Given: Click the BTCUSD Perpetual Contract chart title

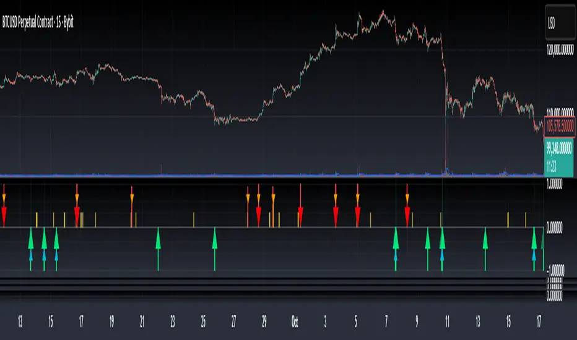Looking at the screenshot, I should click(x=38, y=22).
